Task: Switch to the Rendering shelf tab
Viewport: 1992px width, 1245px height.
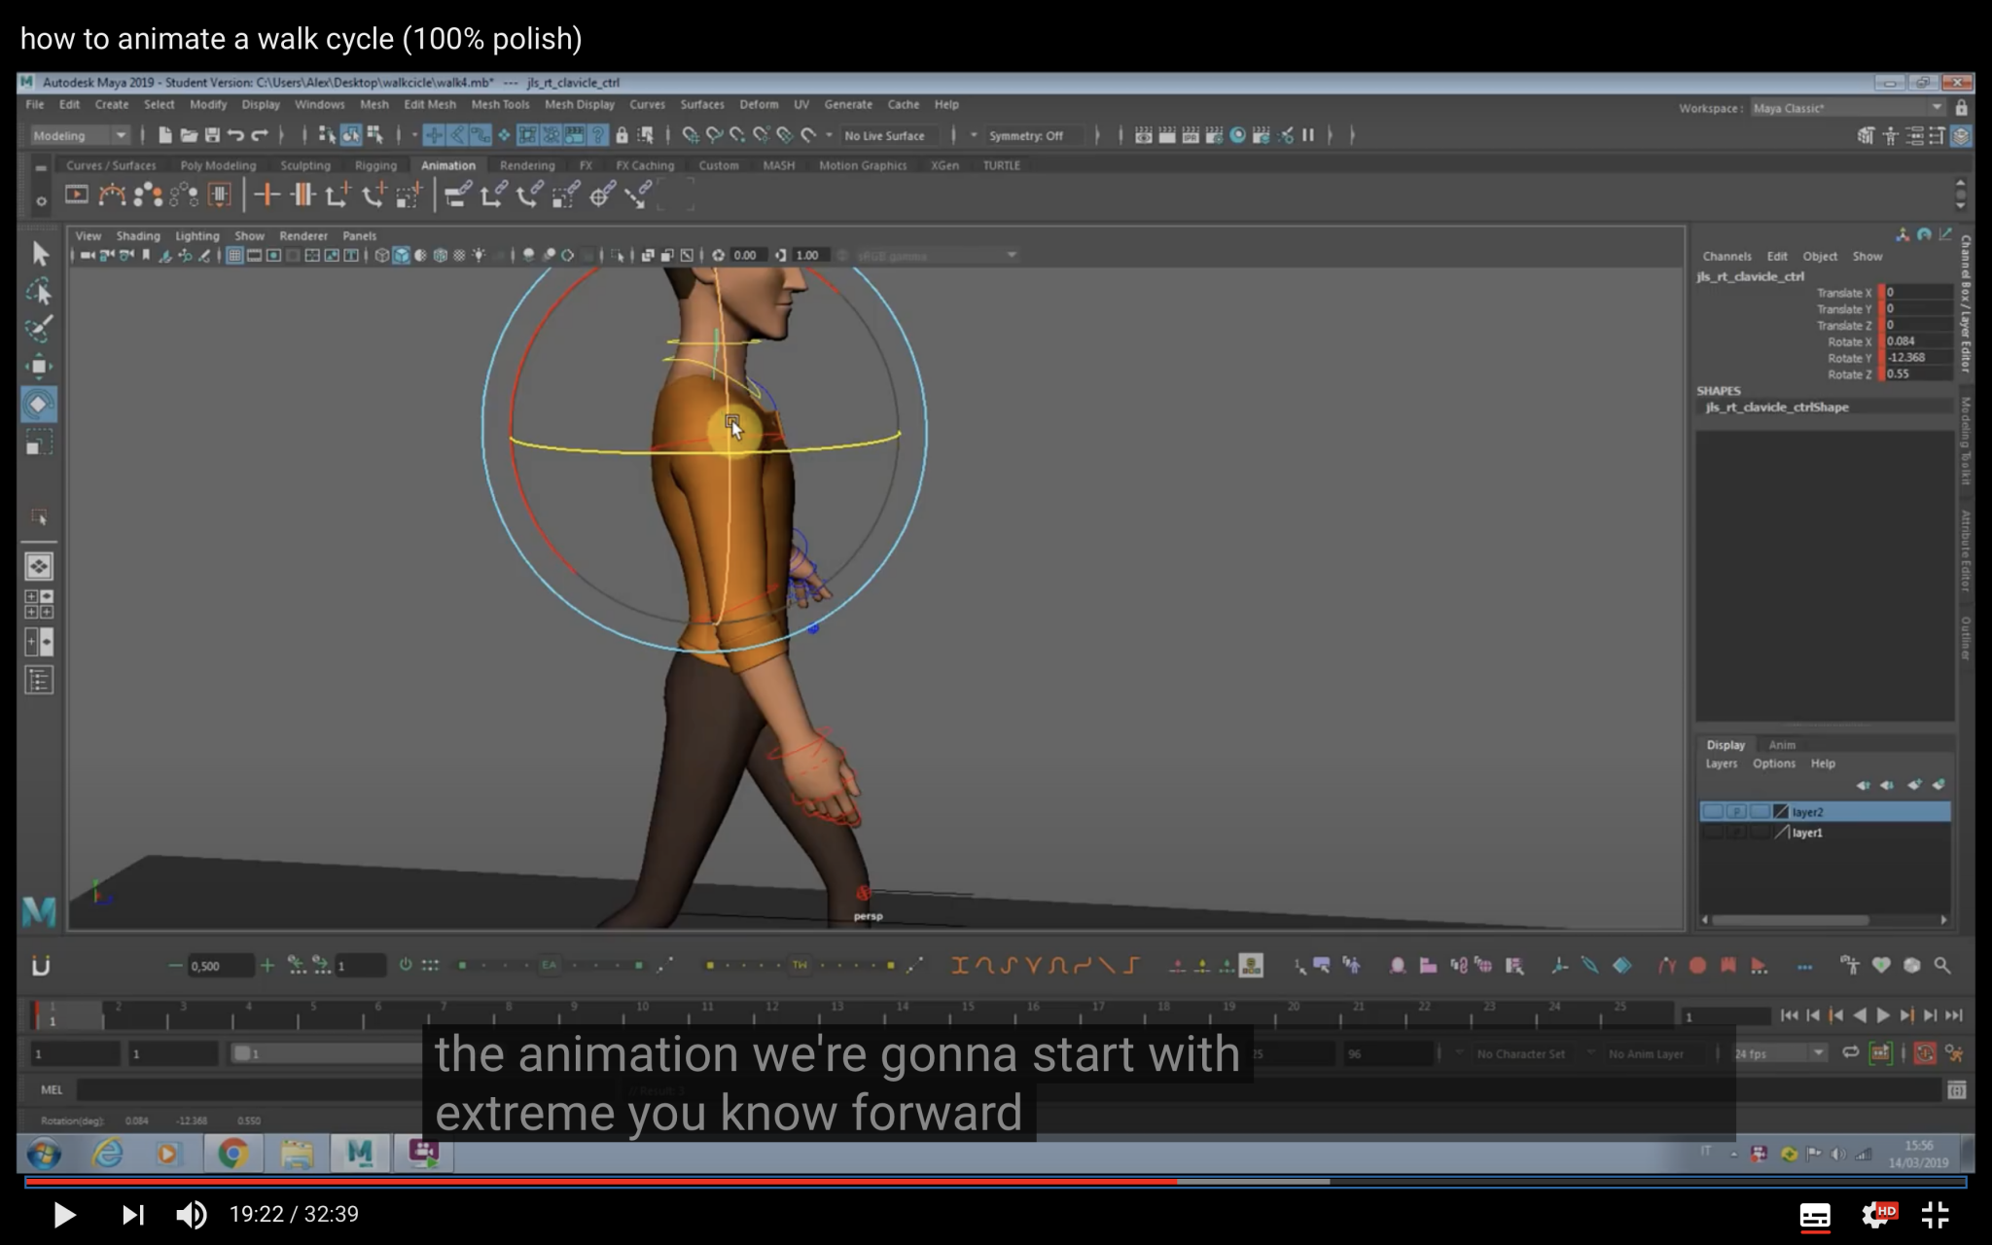Action: tap(527, 165)
